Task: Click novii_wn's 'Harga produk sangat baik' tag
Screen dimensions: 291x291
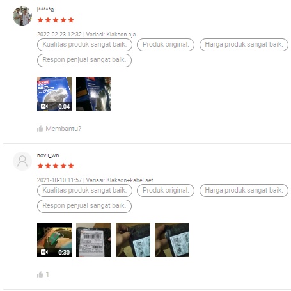Action: click(244, 191)
